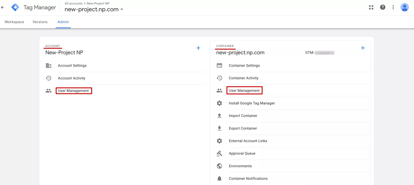Viewport: 414px width, 185px height.
Task: Open the help question mark icon
Action: tap(383, 7)
